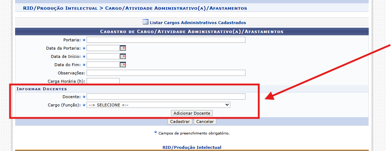391x151 pixels.
Task: Focus the Observações text field
Action: (x=166, y=73)
